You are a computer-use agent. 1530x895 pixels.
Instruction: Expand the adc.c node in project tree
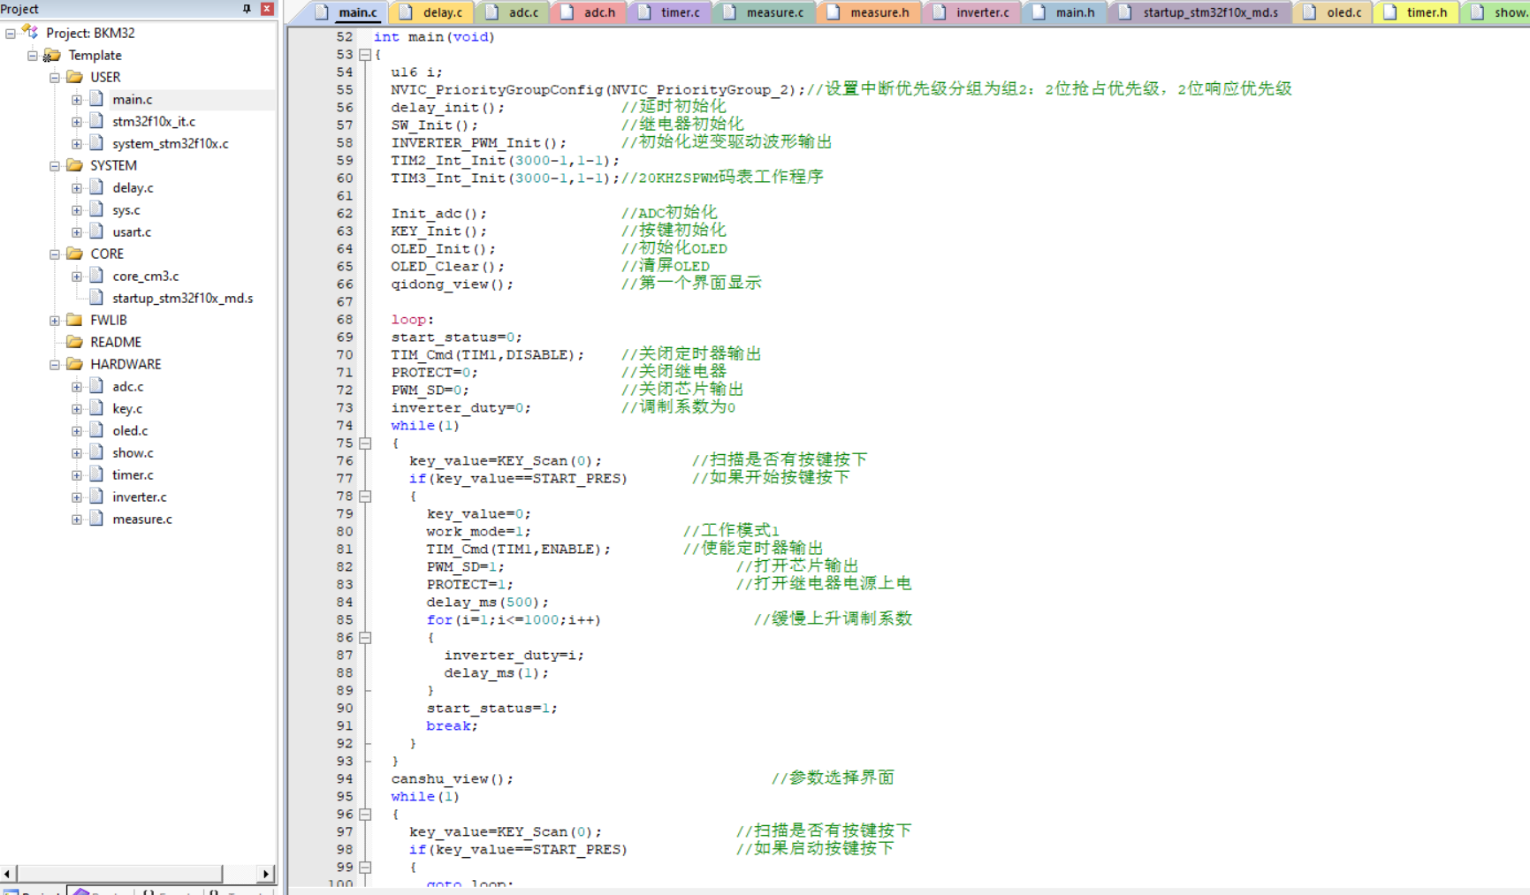[x=77, y=387]
